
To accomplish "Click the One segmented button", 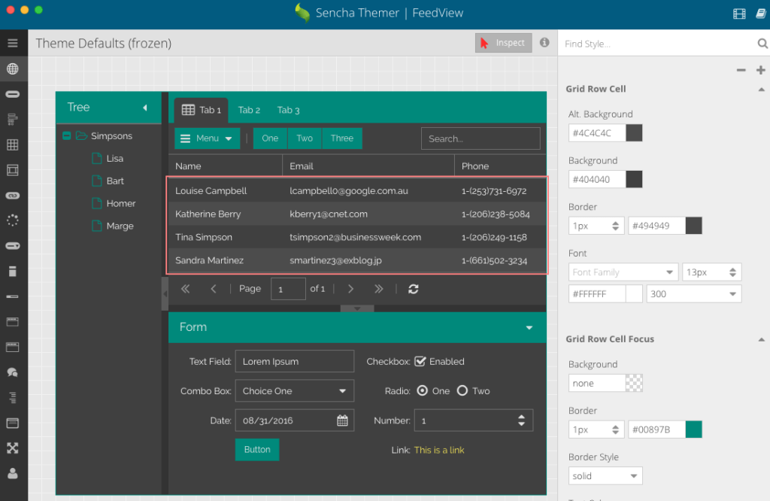I will [x=270, y=138].
